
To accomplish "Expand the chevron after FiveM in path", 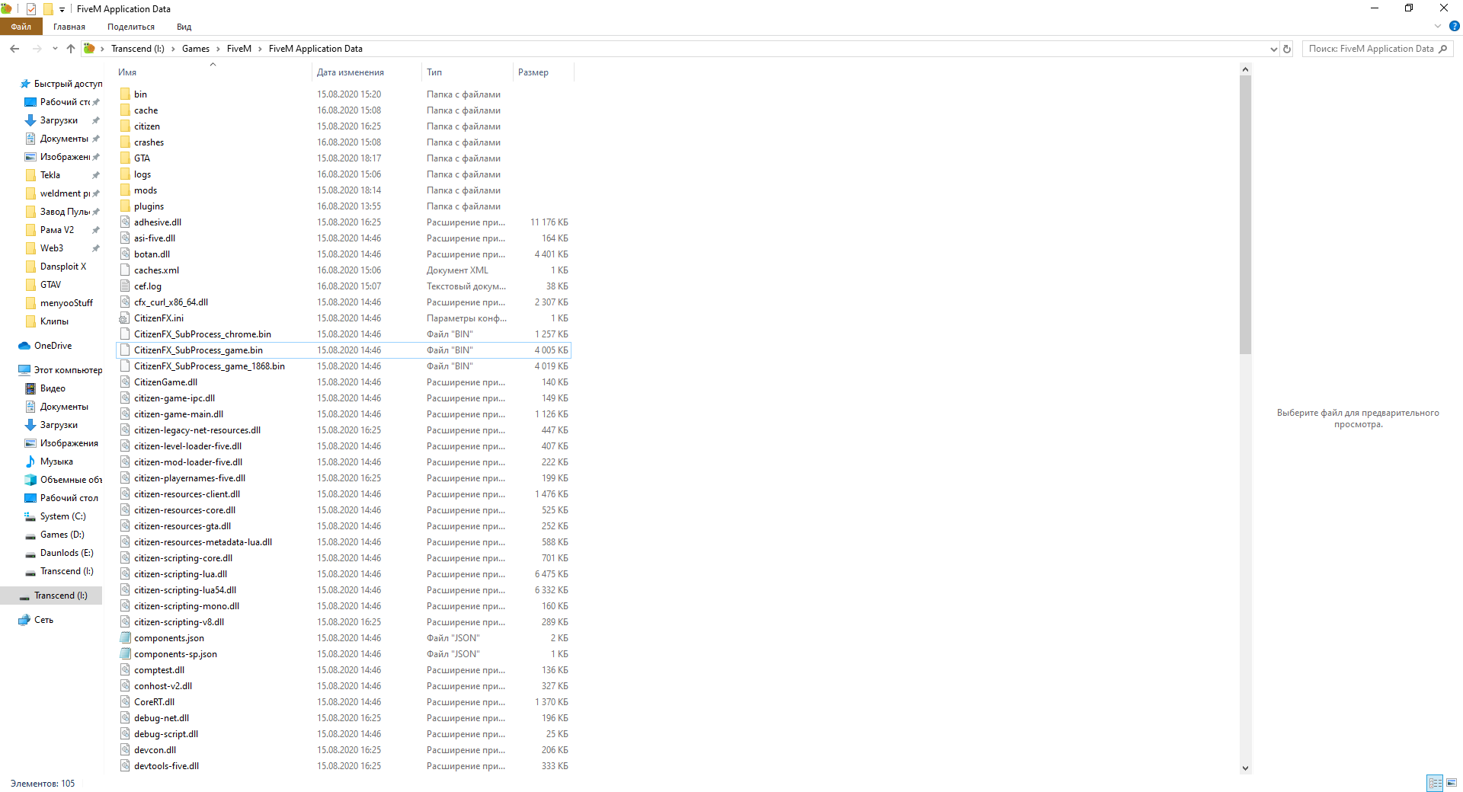I will [260, 49].
